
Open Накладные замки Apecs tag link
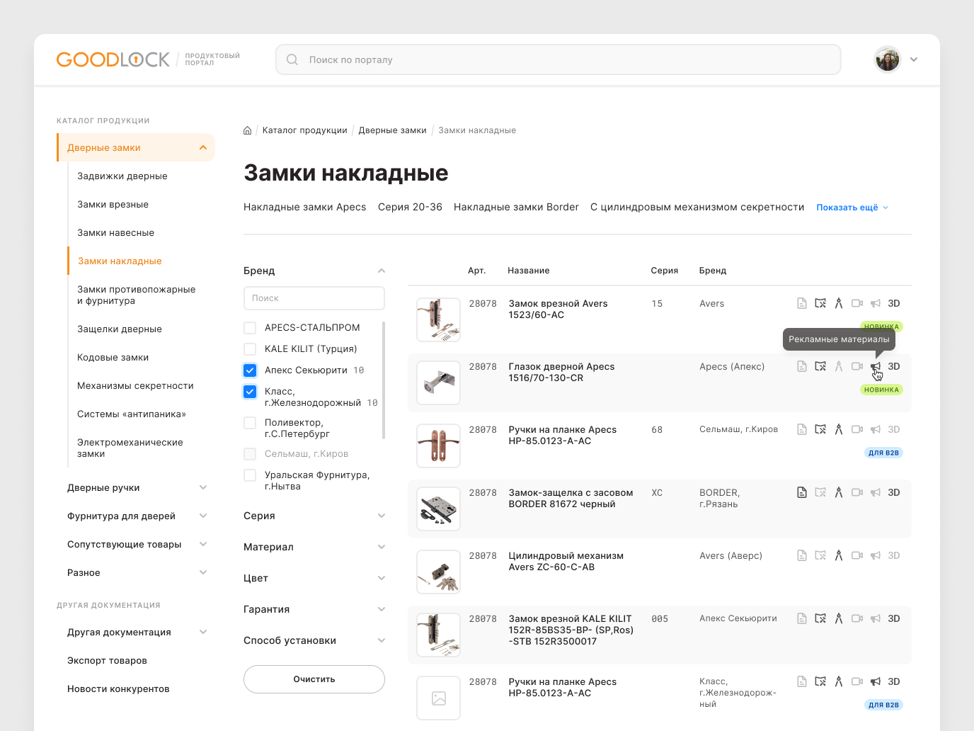(305, 207)
